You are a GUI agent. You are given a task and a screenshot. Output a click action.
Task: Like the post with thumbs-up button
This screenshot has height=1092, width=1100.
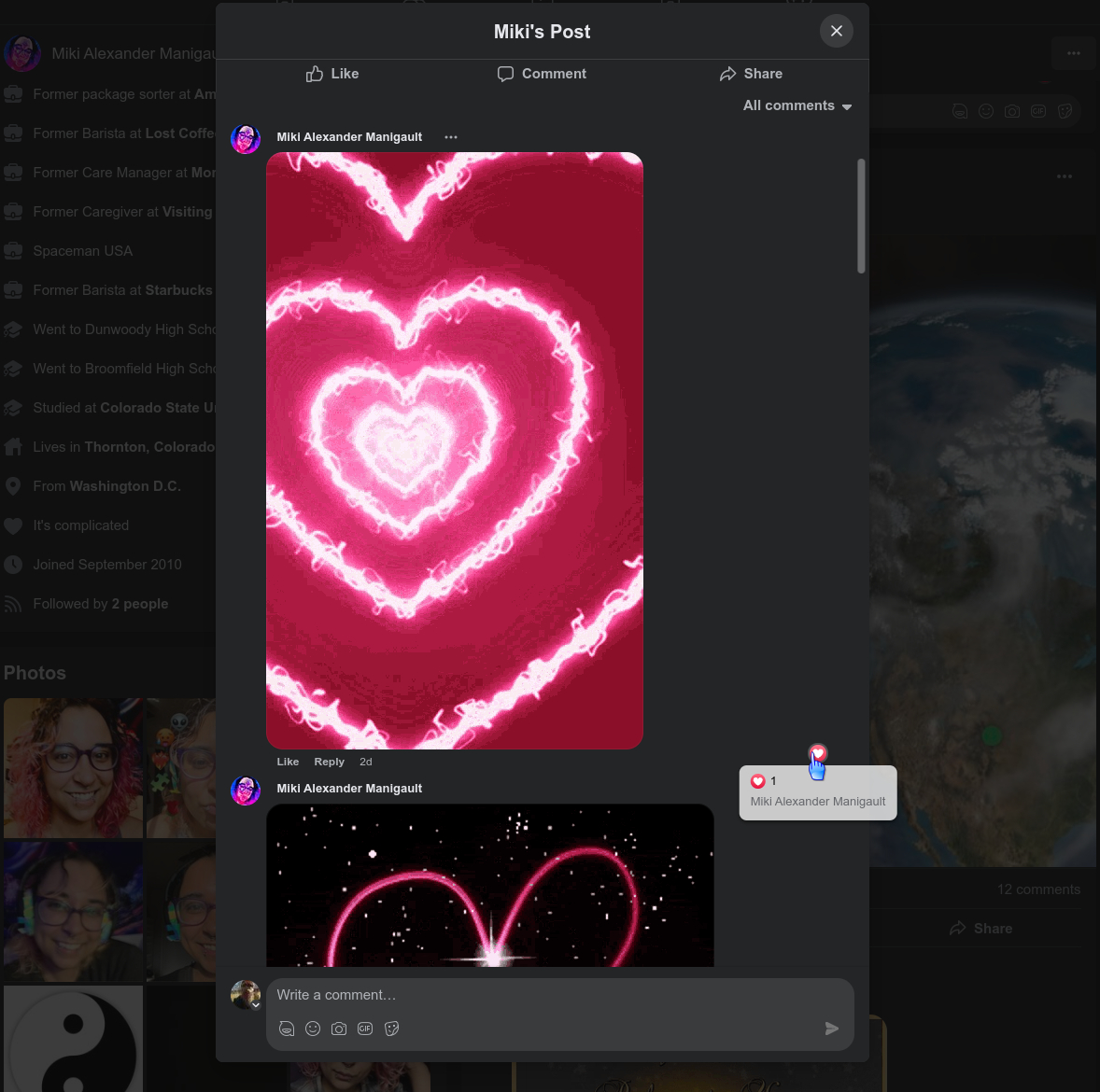332,74
